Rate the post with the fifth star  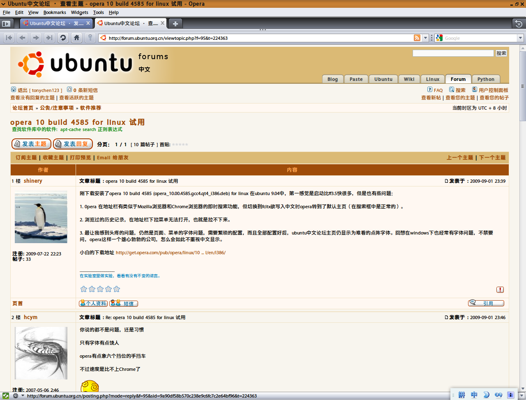pos(117,289)
